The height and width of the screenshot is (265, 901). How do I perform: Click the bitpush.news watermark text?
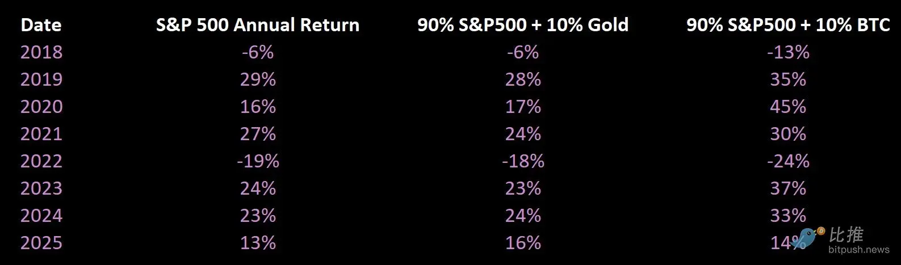(859, 250)
